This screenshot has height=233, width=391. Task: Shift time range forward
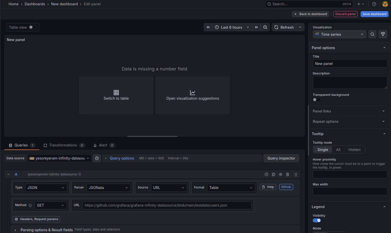(256, 27)
